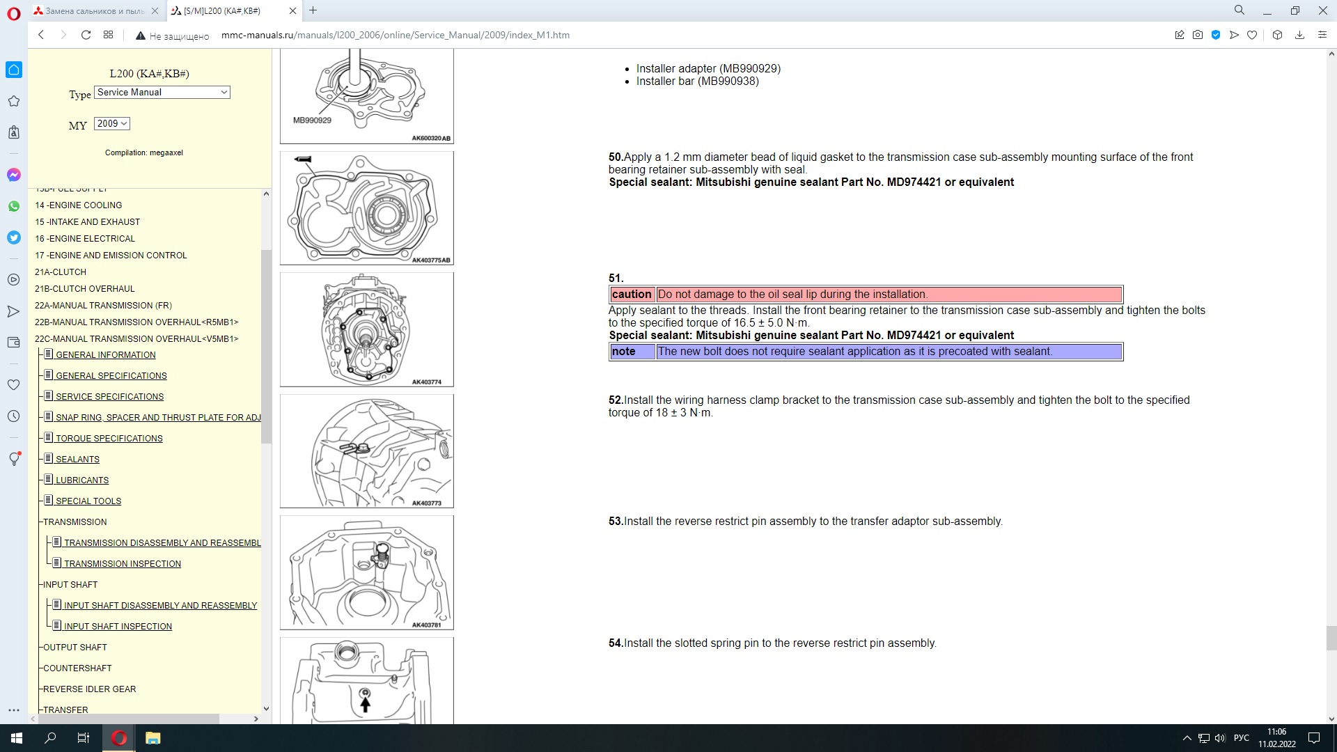Open the Type Service Manual dropdown

(x=162, y=93)
